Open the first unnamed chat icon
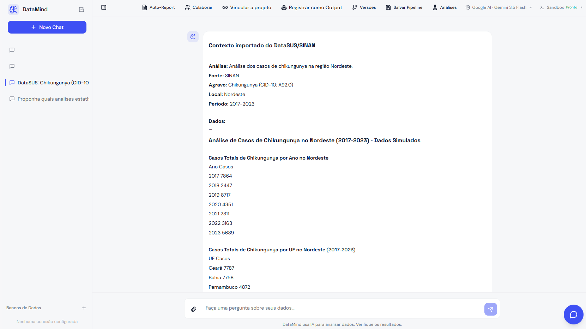This screenshot has width=586, height=329. pos(12,50)
